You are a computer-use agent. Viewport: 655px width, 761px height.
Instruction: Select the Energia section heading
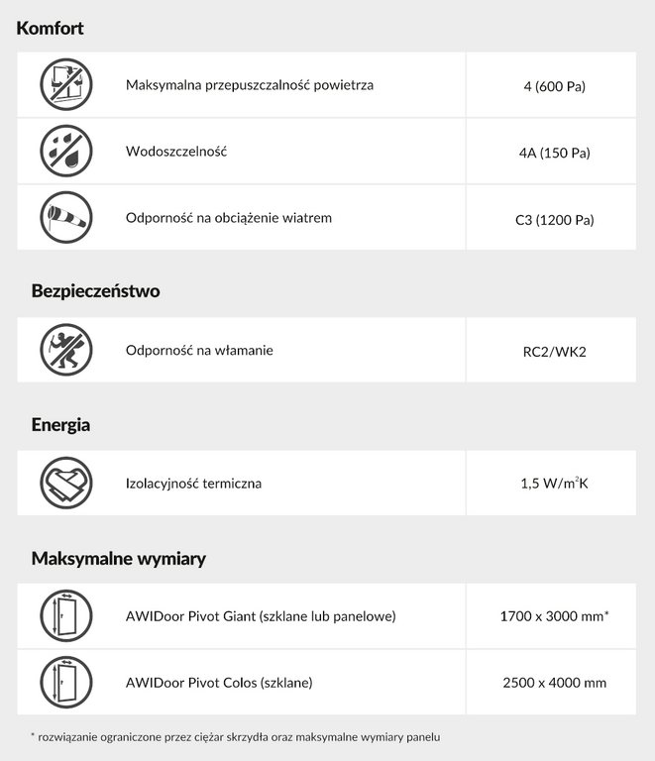point(60,425)
